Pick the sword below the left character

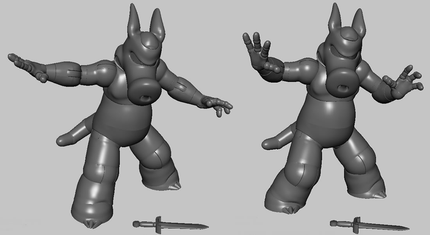click(170, 225)
